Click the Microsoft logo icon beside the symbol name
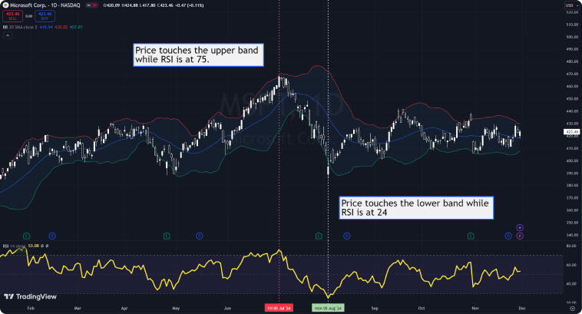Viewport: 582px width, 314px height. pos(5,5)
